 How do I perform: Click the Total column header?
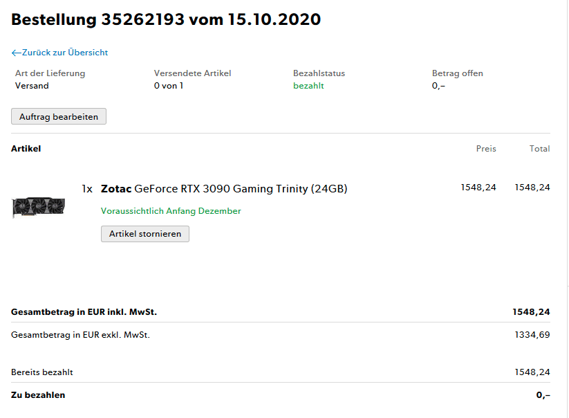(539, 149)
